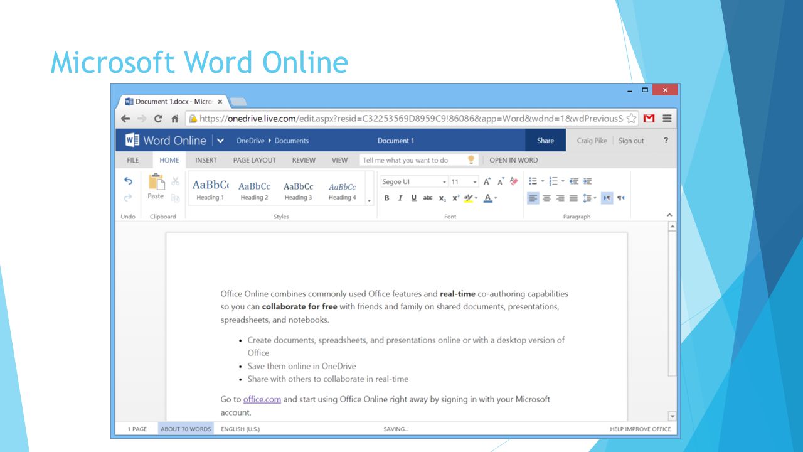Select the HOME ribbon tab
Screen dimensions: 803x452
point(169,160)
